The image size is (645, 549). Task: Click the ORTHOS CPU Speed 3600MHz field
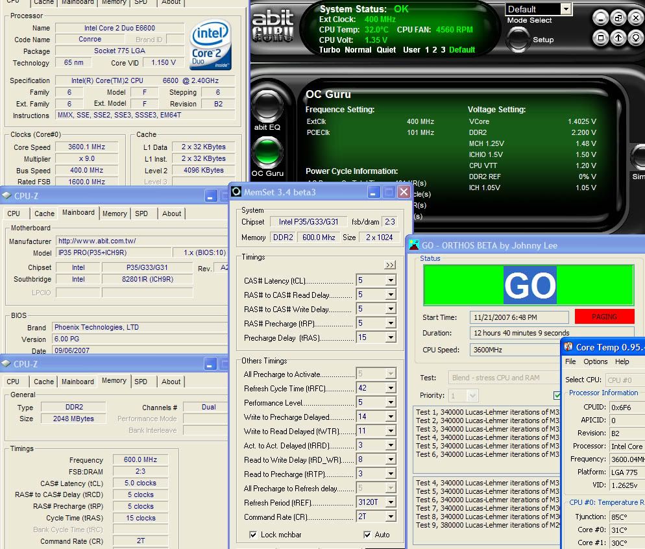[x=516, y=350]
